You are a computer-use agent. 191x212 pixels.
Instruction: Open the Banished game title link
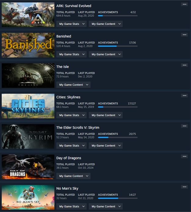tap(64, 36)
